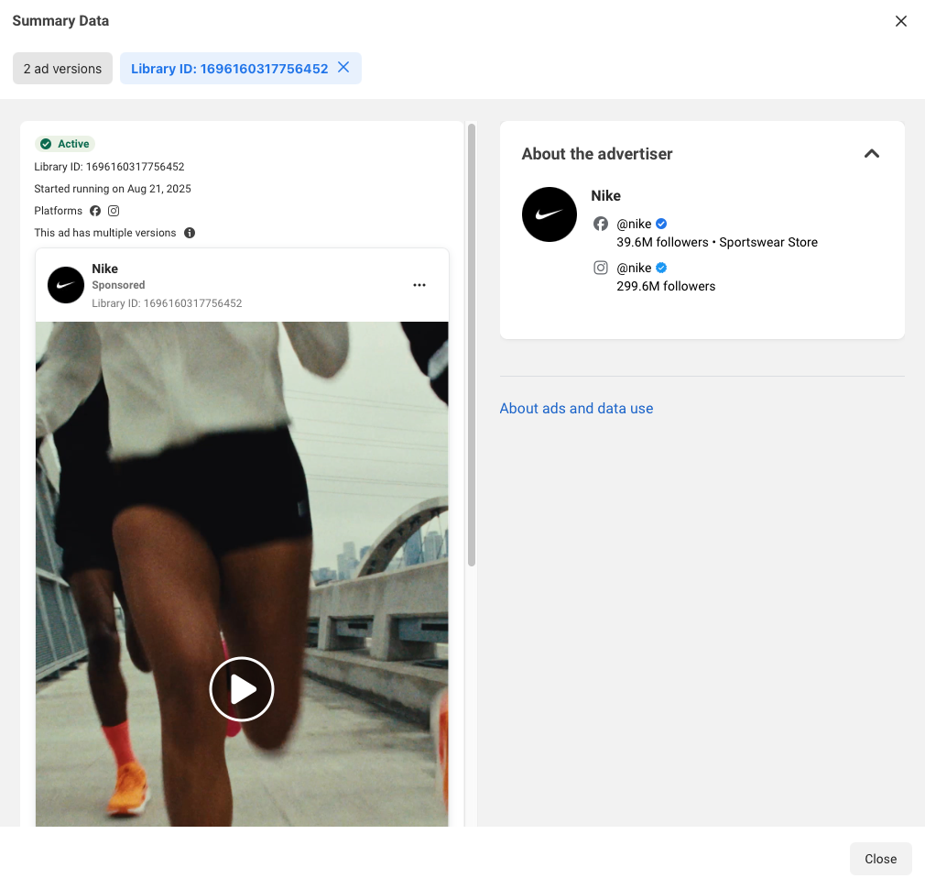This screenshot has width=925, height=889.
Task: Click the Nike advertiser name heading
Action: pos(606,196)
